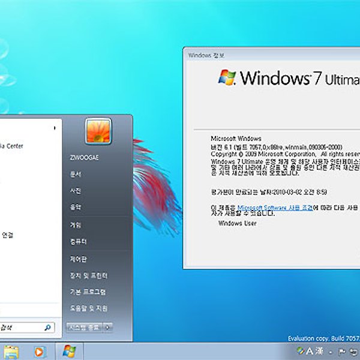Open 사진 (Pictures) in Start menu
Viewport: 360px width, 360px height.
pyautogui.click(x=76, y=191)
